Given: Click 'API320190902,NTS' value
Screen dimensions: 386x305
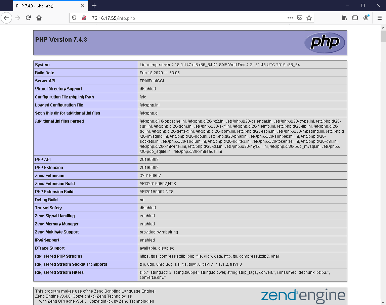Looking at the screenshot, I should pyautogui.click(x=158, y=184).
